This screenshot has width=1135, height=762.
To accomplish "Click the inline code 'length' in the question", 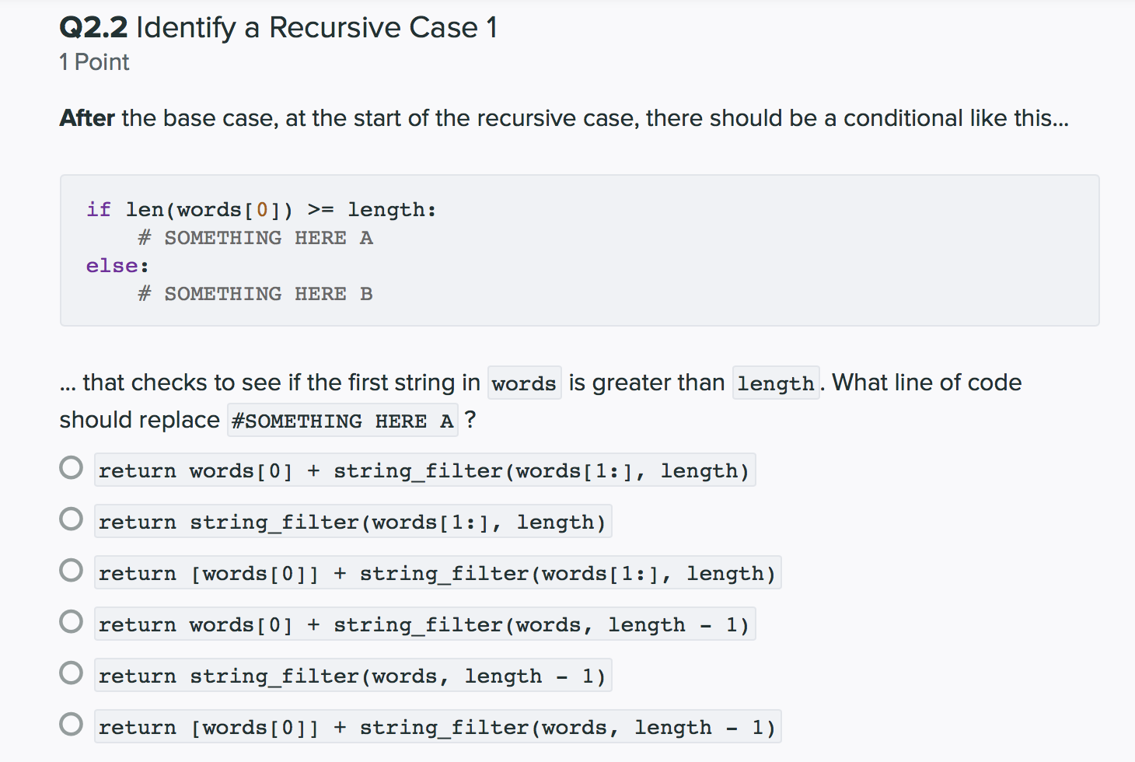I will (776, 383).
